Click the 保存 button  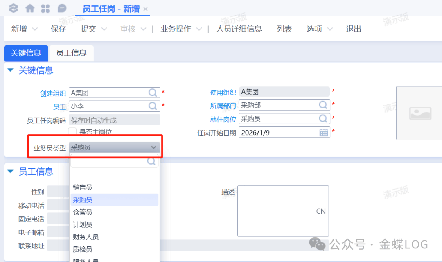coord(58,29)
